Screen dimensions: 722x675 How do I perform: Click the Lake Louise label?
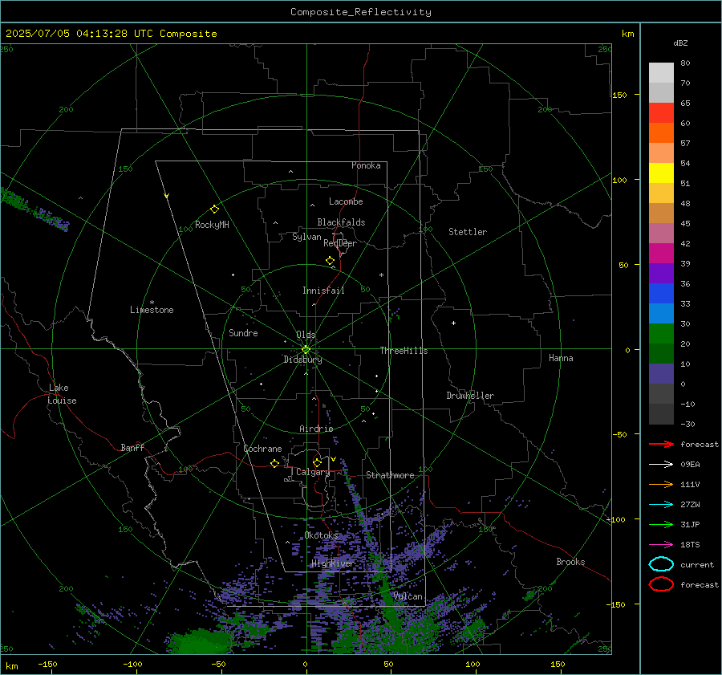tap(62, 394)
